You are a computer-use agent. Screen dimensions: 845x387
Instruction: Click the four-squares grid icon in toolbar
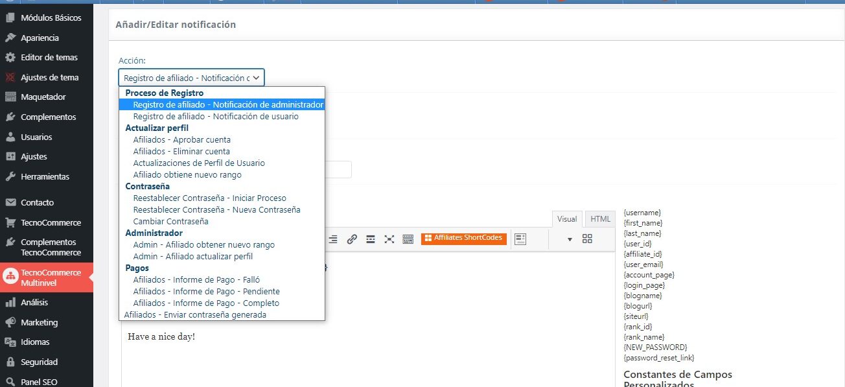[587, 239]
